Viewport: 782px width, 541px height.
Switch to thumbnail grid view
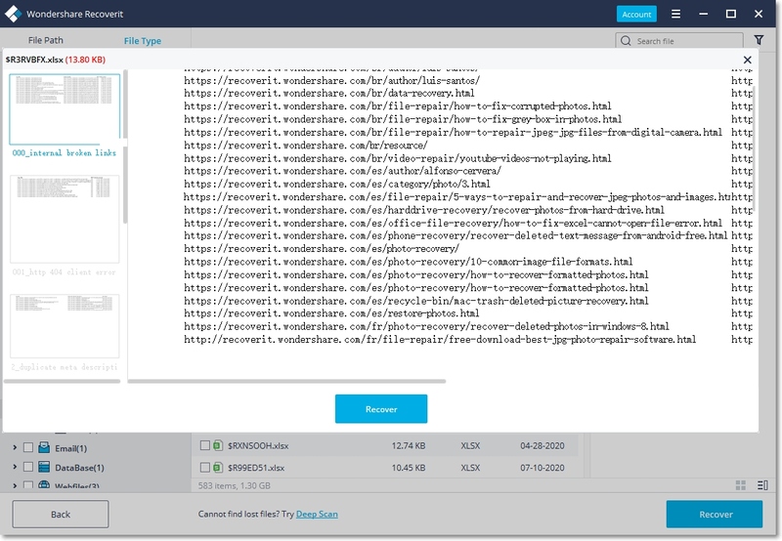[x=741, y=485]
